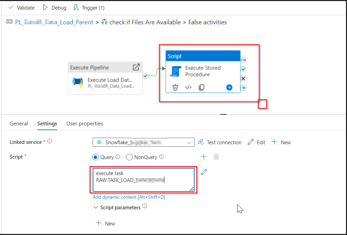
Task: View code of the Script activity
Action: point(188,87)
